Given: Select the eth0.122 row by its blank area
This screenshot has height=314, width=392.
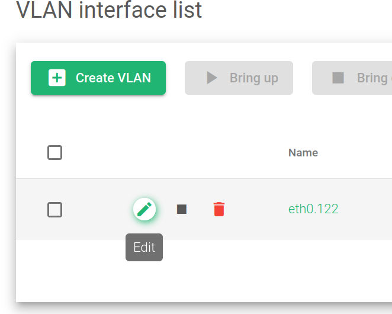Looking at the screenshot, I should [x=256, y=209].
